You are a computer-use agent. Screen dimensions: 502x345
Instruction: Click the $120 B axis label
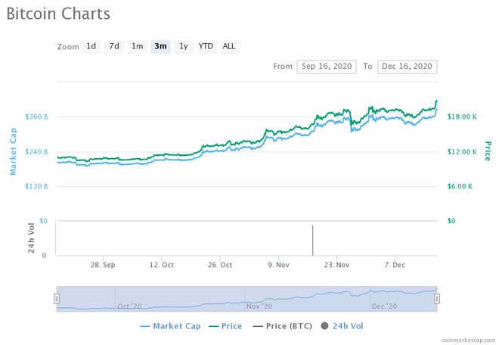pyautogui.click(x=36, y=186)
